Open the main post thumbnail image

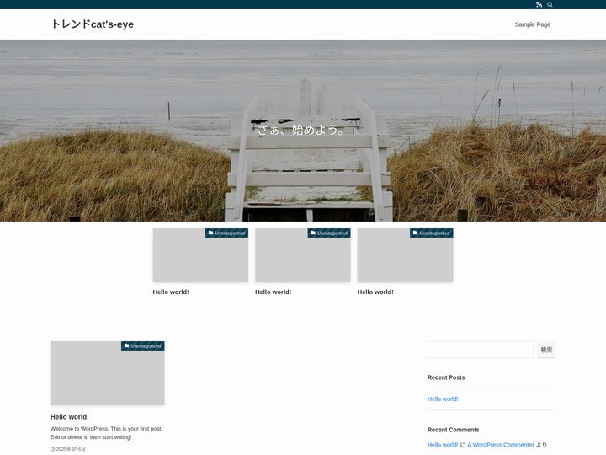coord(108,373)
